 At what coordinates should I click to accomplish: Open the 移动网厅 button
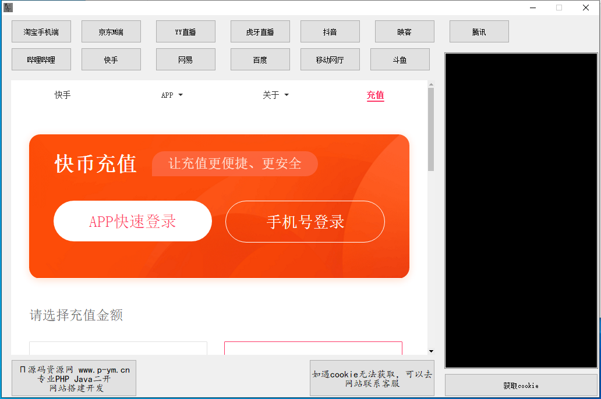(x=330, y=59)
